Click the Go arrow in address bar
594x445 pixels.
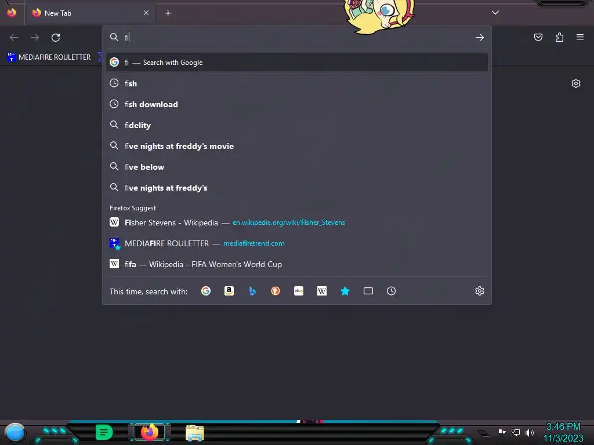click(480, 38)
